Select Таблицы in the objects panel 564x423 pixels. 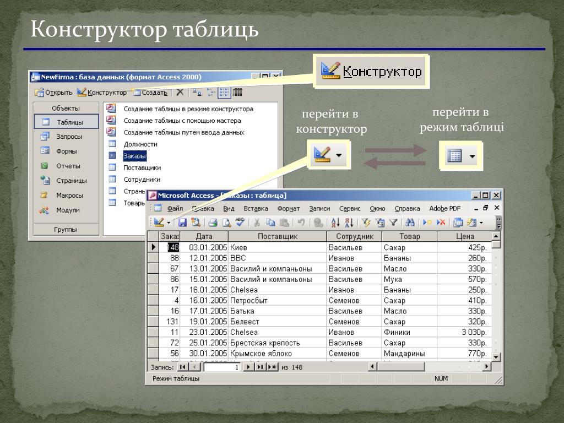coord(66,122)
